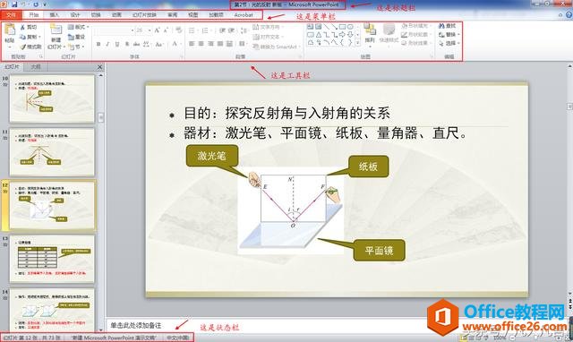
Task: Click the Decrease Font Size icon
Action: click(x=166, y=30)
